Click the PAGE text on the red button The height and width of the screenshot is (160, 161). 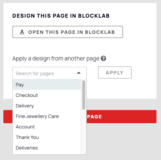pos(94,117)
